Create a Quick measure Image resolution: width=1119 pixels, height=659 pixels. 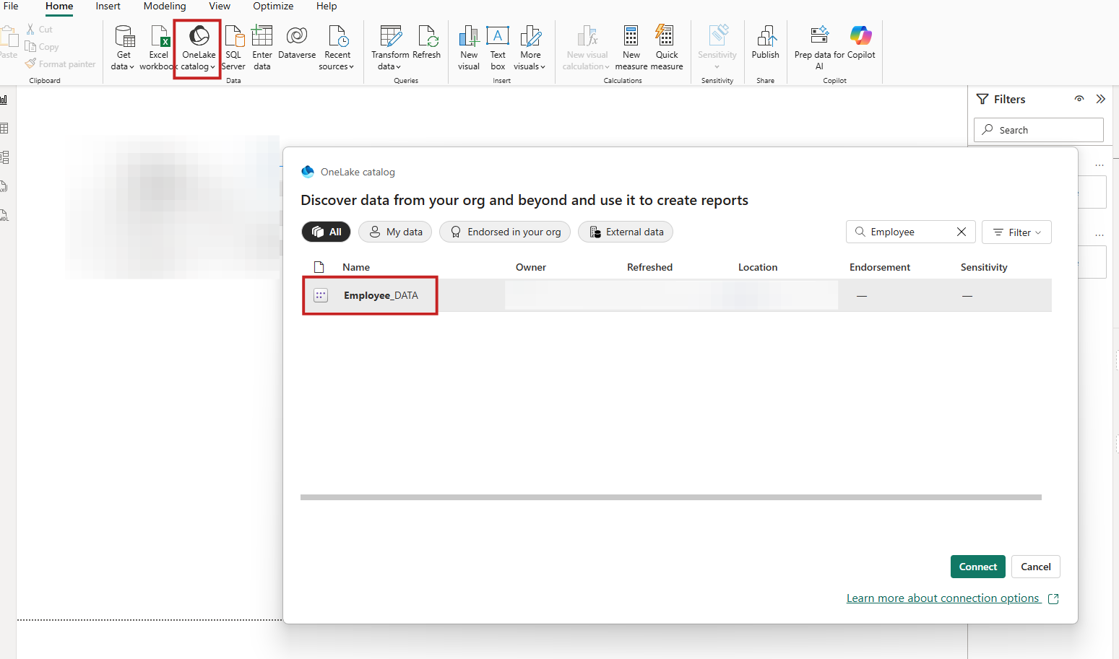pos(667,48)
